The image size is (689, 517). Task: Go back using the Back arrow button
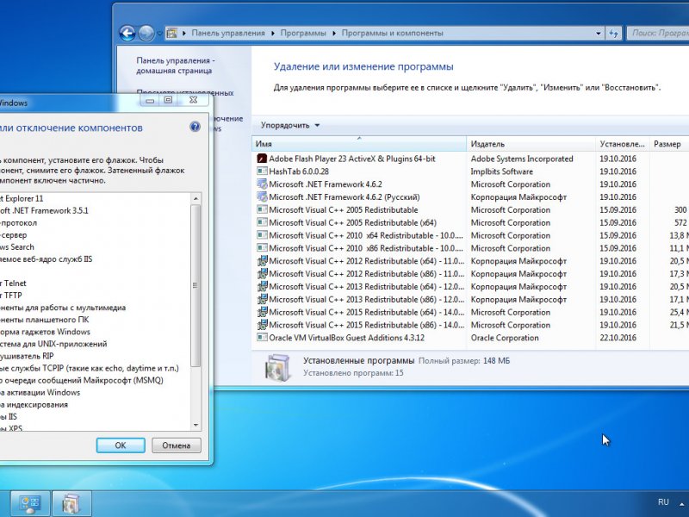click(127, 33)
